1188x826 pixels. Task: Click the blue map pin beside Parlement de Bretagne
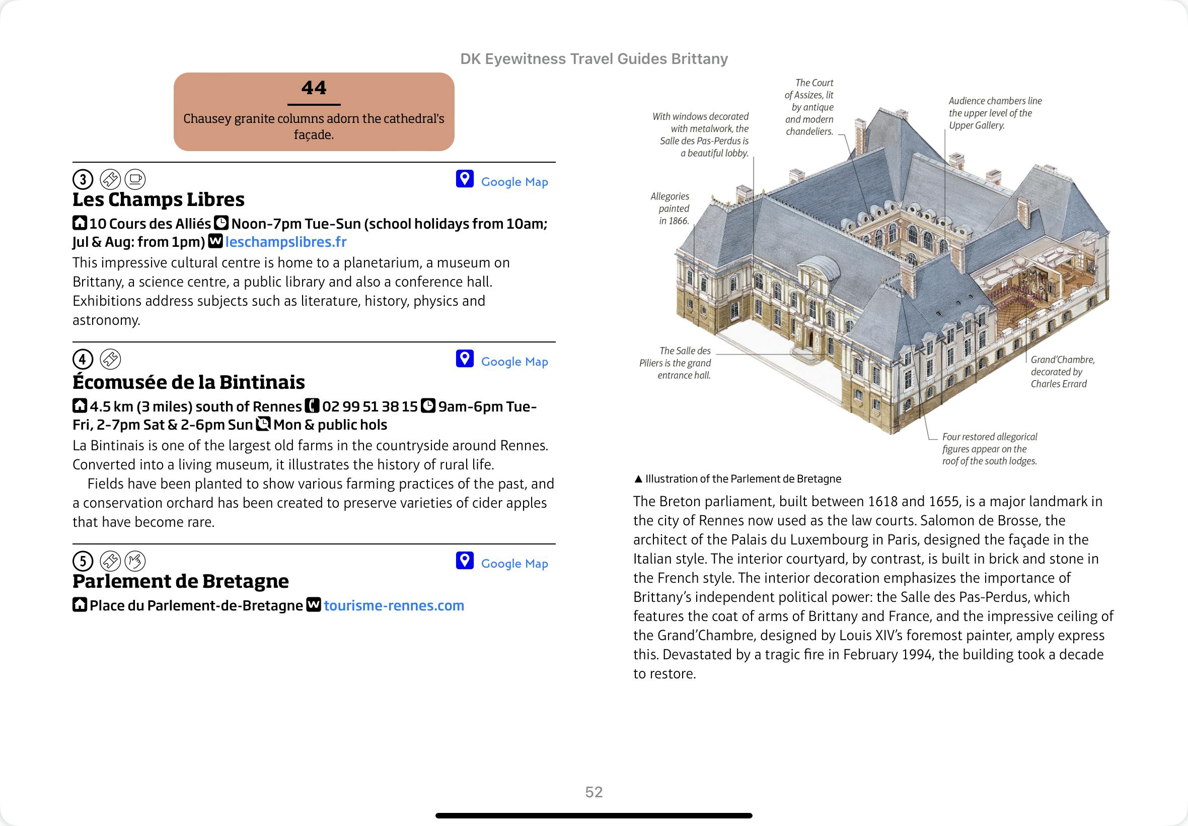pos(465,561)
